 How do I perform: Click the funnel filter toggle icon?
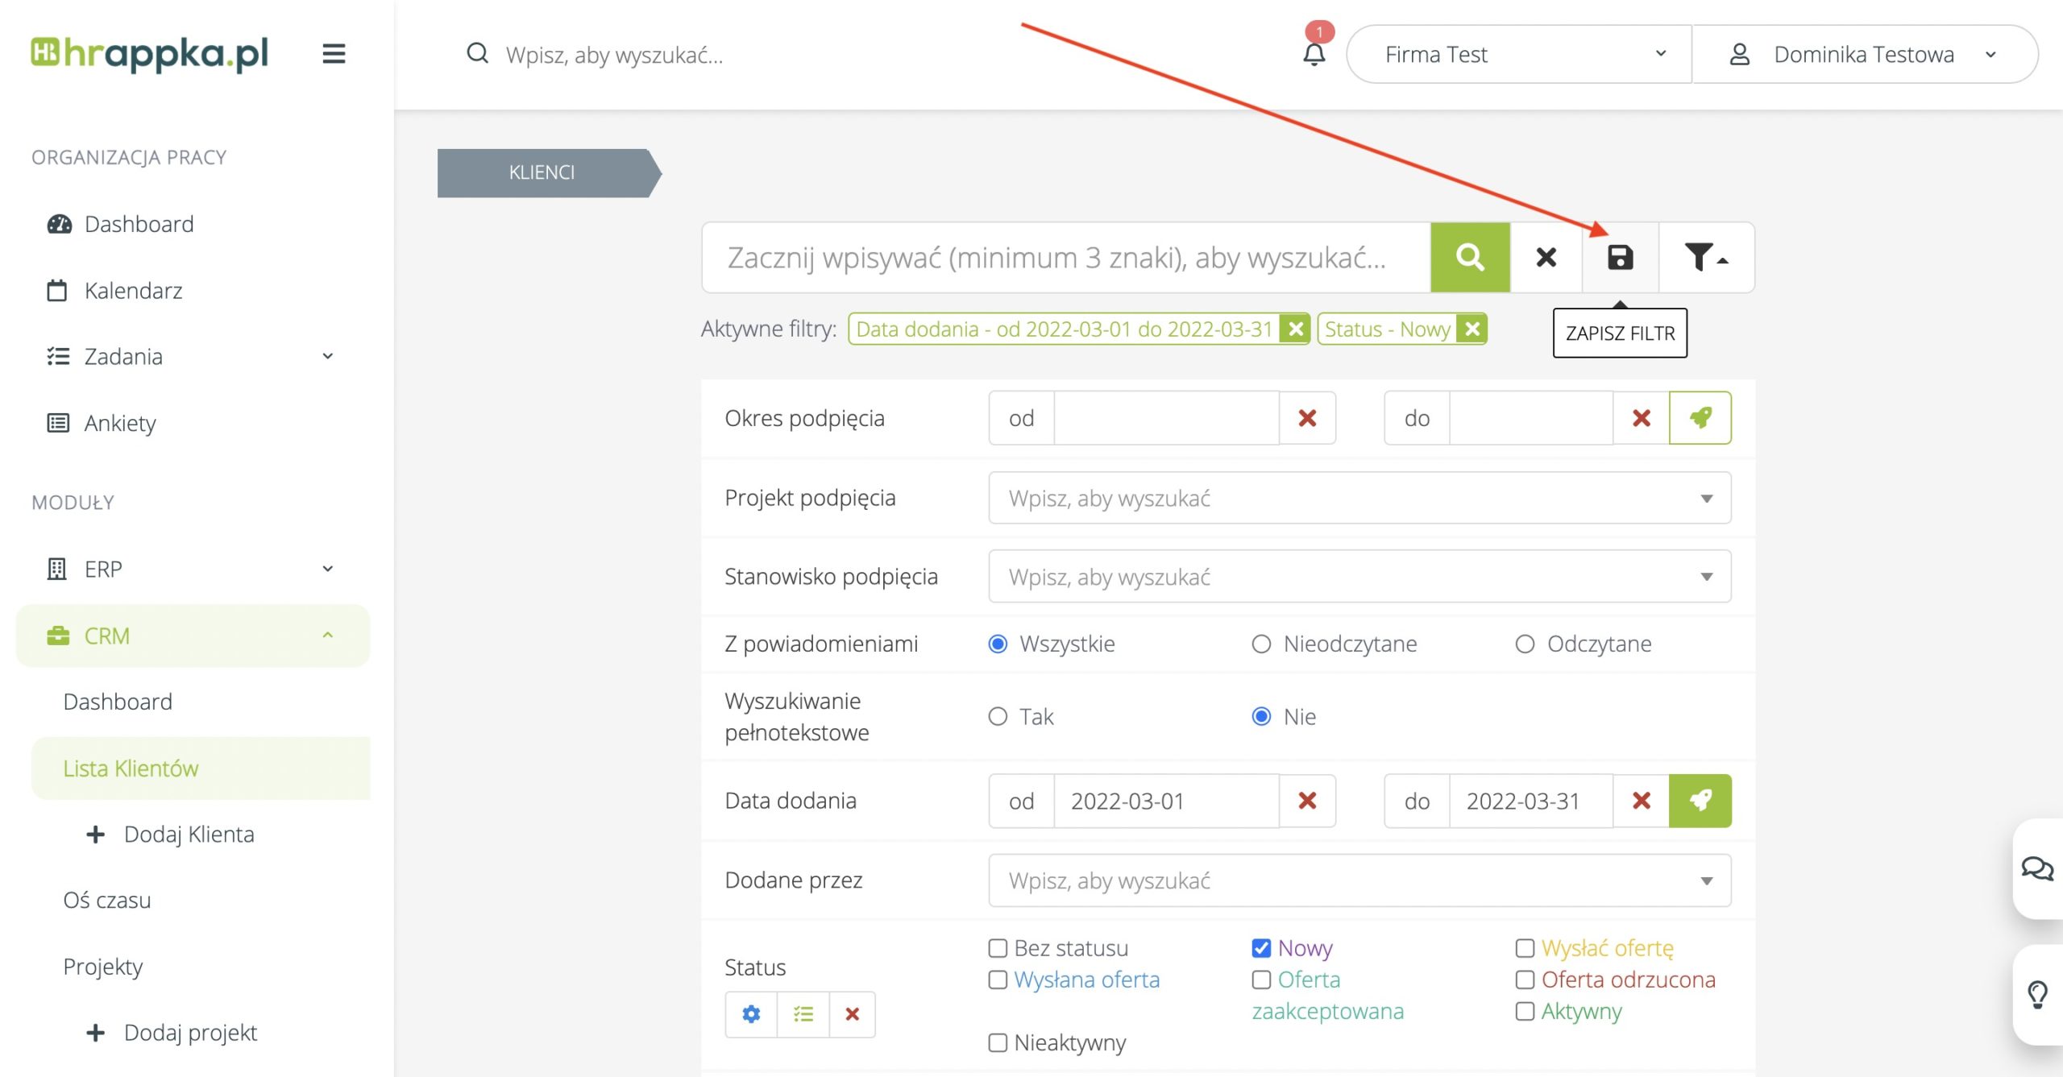[1705, 258]
